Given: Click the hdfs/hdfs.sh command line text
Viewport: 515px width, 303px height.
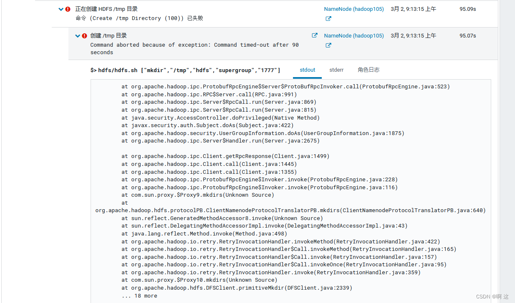Looking at the screenshot, I should [x=189, y=70].
